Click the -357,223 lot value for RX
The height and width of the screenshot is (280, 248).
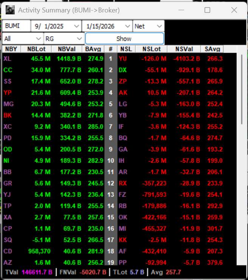[x=154, y=183]
